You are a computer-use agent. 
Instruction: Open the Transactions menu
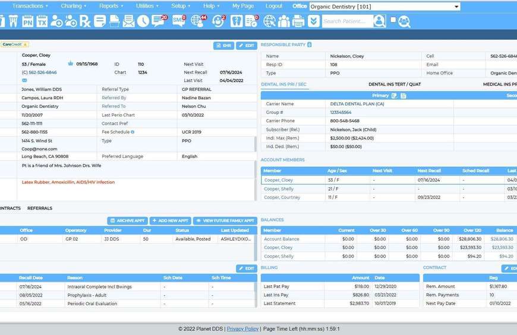[30, 6]
